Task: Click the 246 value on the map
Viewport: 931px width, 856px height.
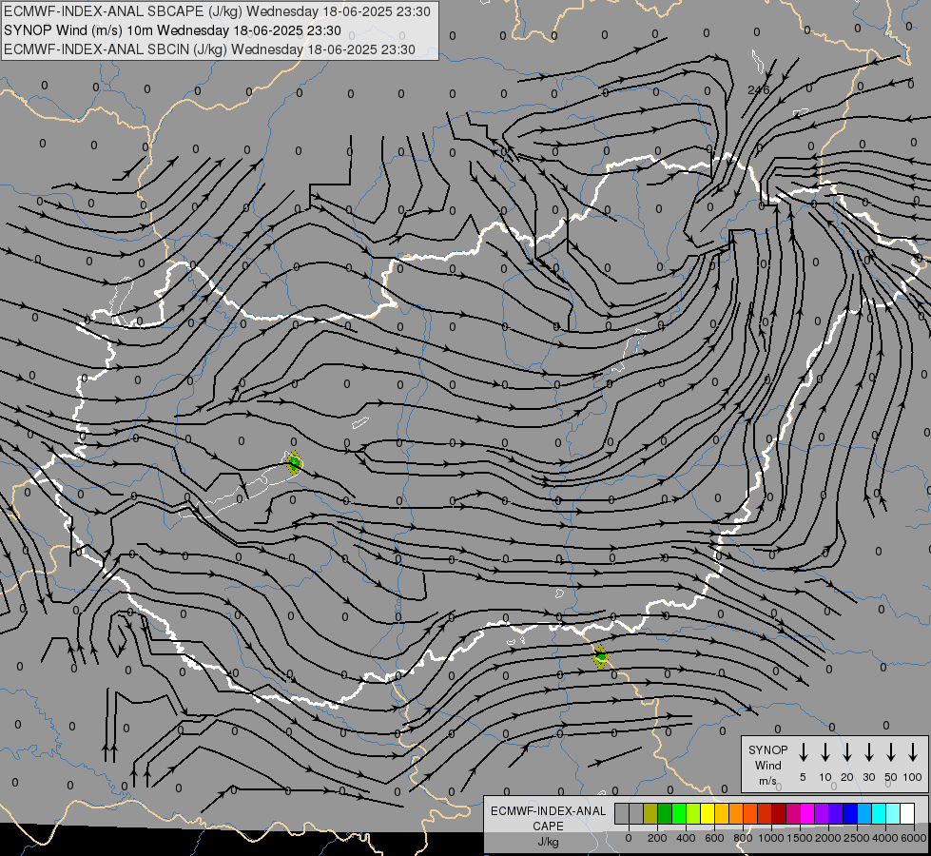Action: pos(758,89)
